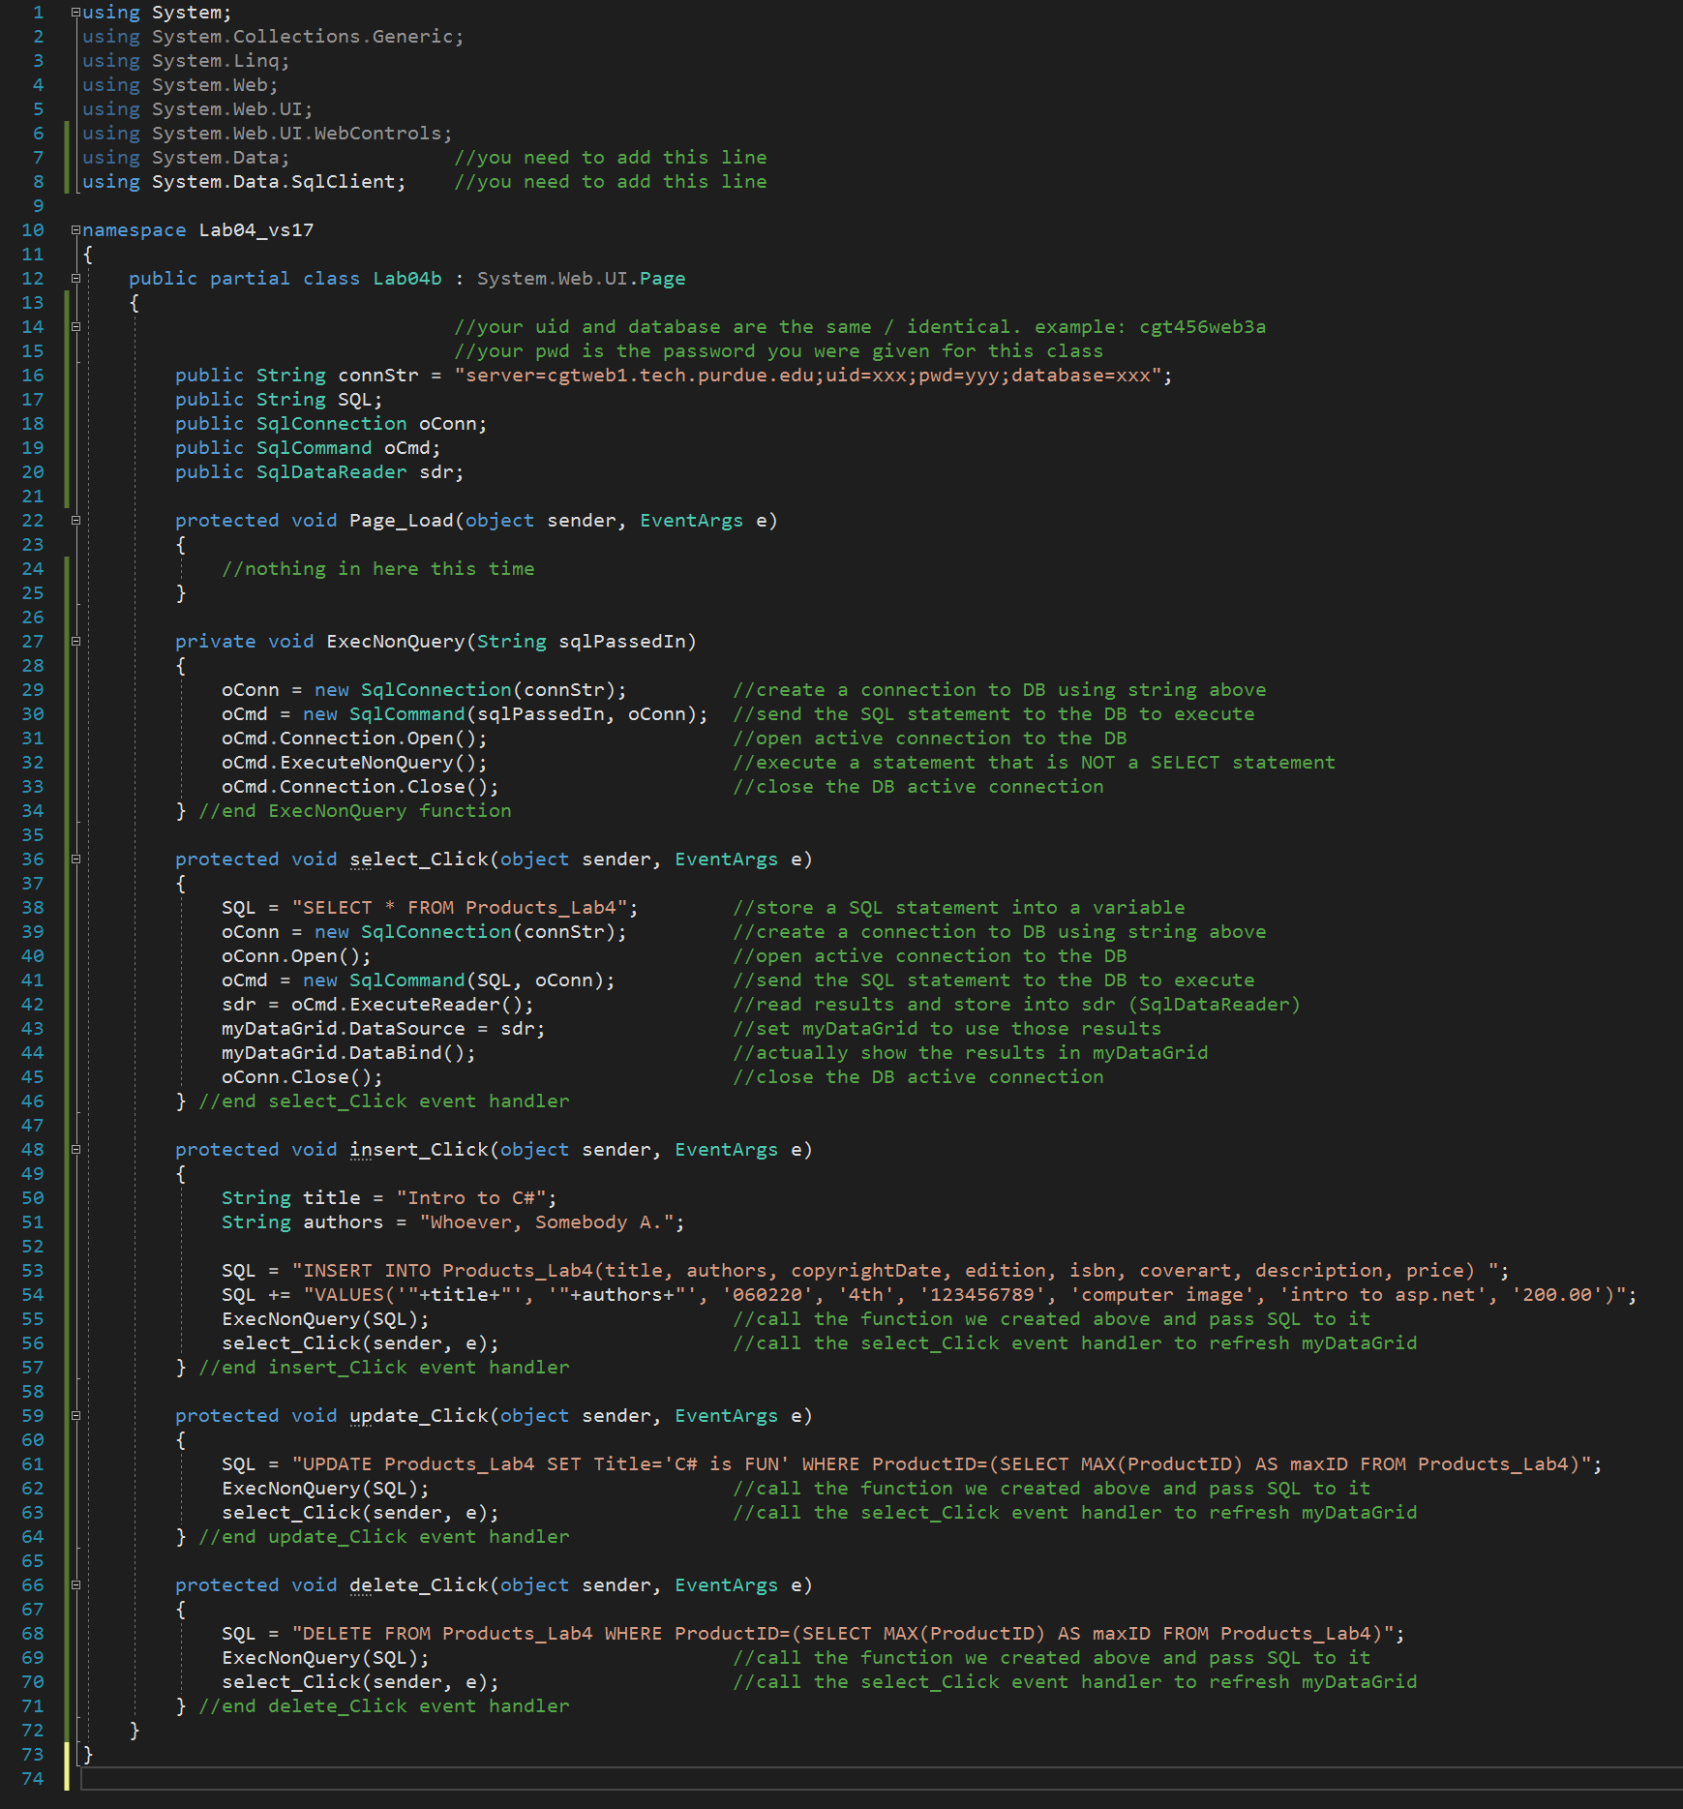This screenshot has height=1809, width=1683.
Task: Click '//end ExecNonQuery function' comment
Action: [x=355, y=811]
